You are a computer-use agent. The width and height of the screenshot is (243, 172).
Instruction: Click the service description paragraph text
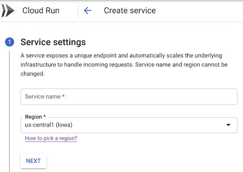pos(124,64)
